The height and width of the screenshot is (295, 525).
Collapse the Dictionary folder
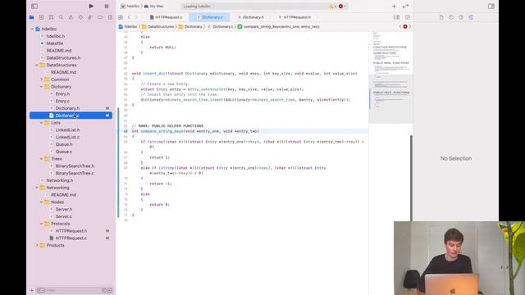[42, 87]
